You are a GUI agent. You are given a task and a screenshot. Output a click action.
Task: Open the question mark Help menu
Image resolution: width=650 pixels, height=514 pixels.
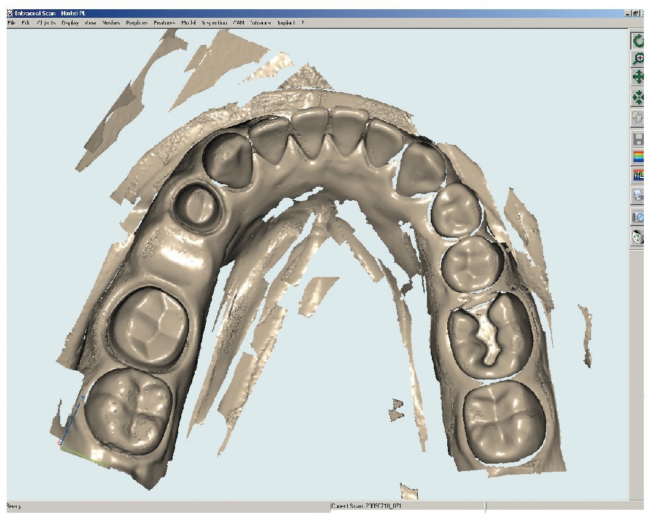(x=302, y=23)
